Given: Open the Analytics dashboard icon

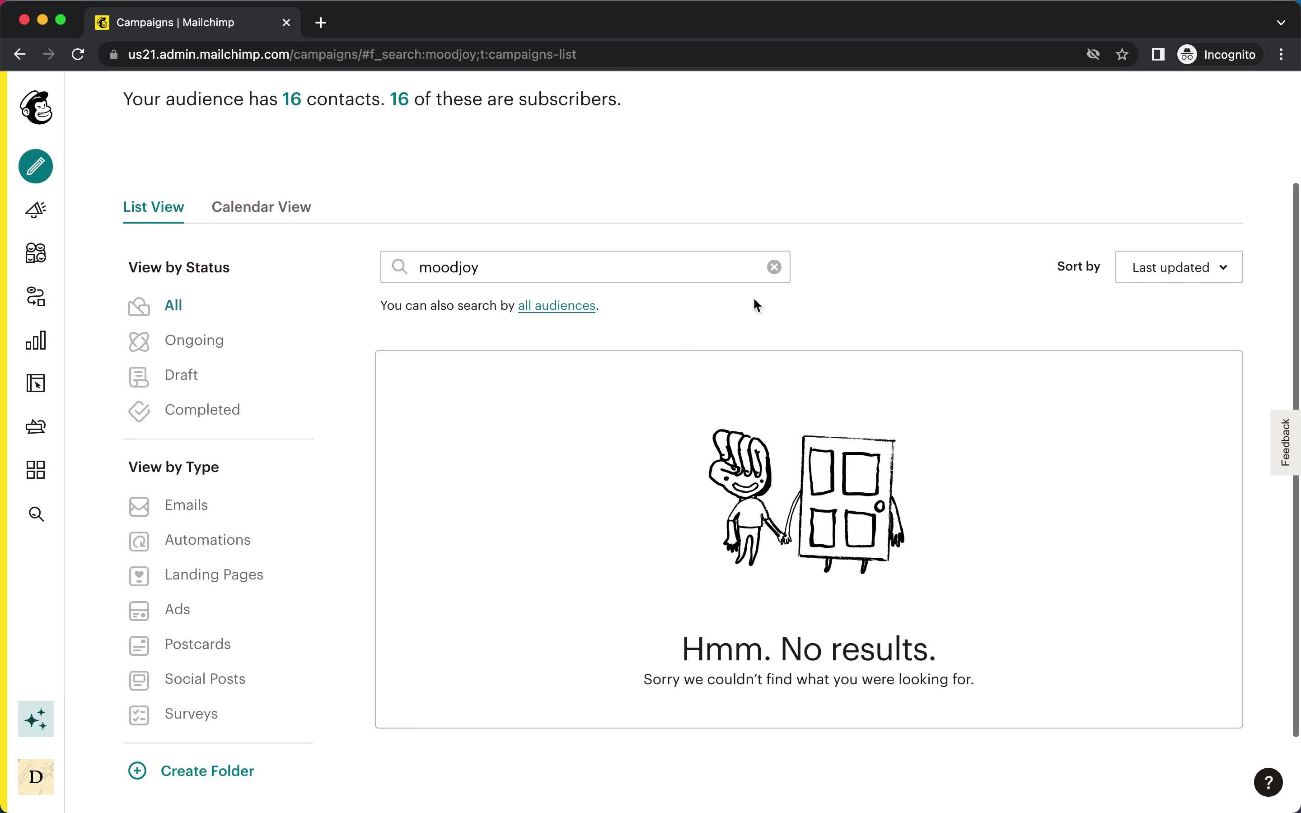Looking at the screenshot, I should coord(36,340).
